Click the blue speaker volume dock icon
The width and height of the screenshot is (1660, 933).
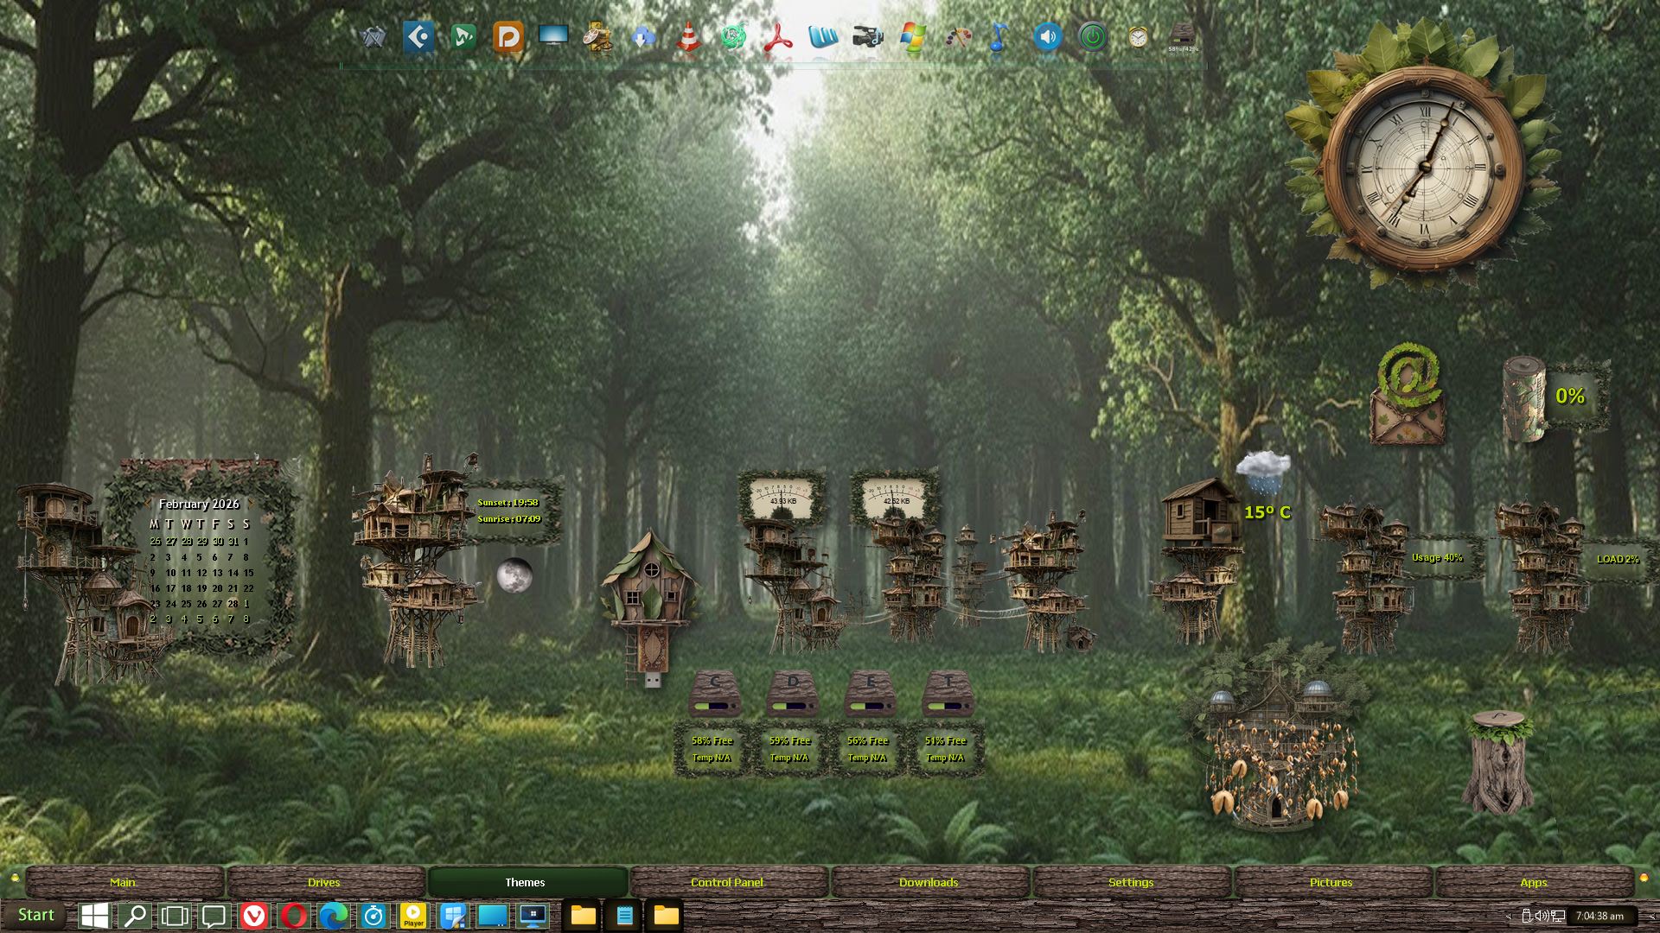pos(1047,37)
